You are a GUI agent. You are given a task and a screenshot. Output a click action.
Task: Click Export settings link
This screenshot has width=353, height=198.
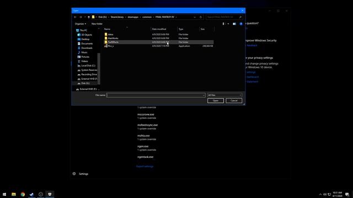pos(145,166)
